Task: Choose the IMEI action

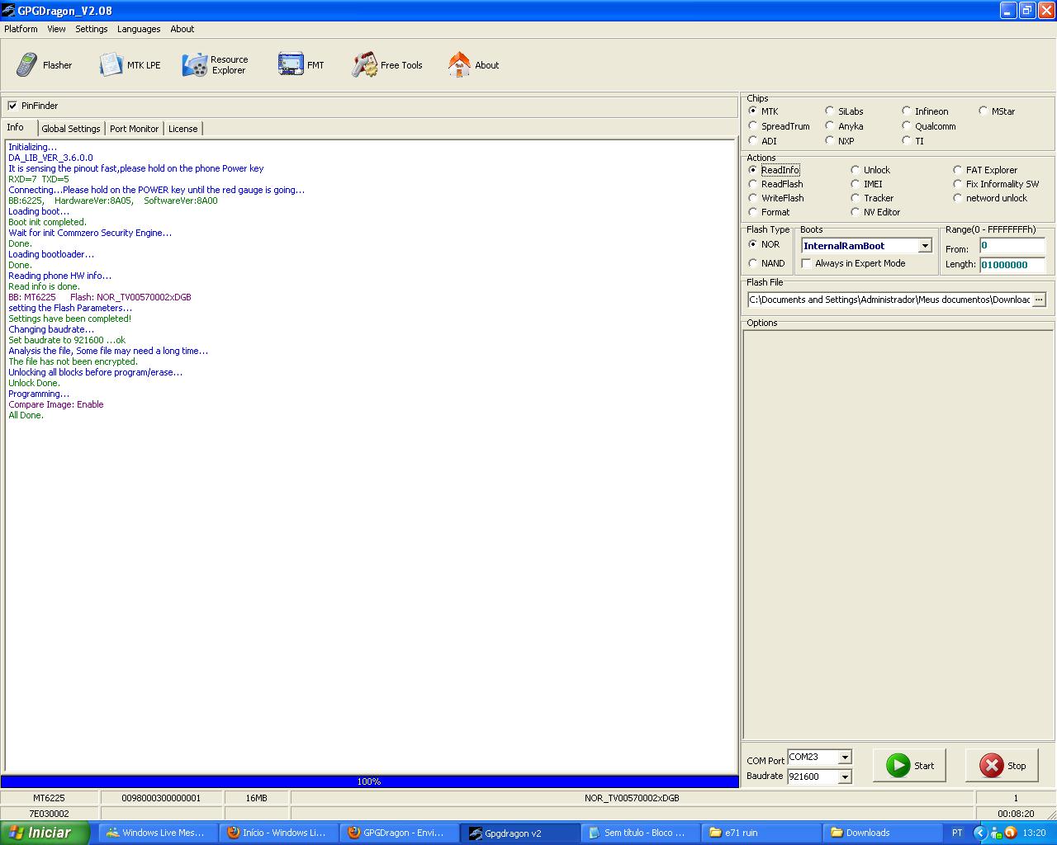Action: point(855,183)
